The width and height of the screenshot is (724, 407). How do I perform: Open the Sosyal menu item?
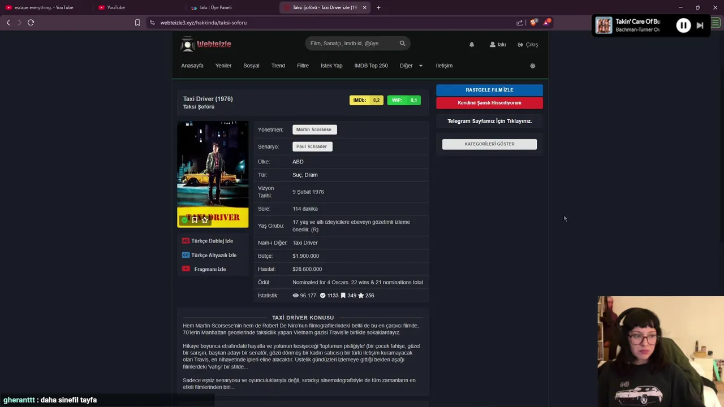[251, 66]
